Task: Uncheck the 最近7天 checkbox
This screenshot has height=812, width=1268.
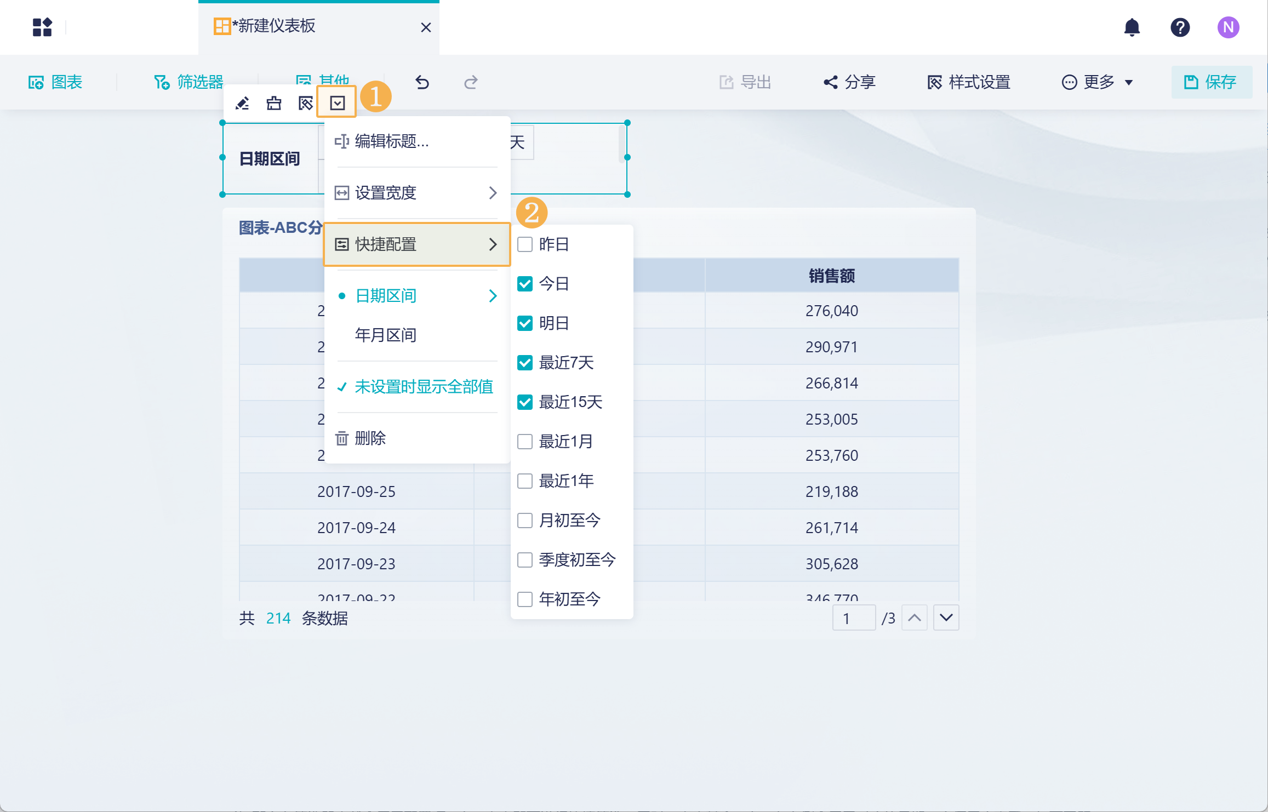Action: tap(525, 363)
